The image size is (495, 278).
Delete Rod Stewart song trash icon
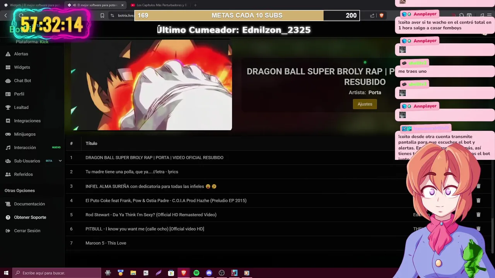(478, 215)
